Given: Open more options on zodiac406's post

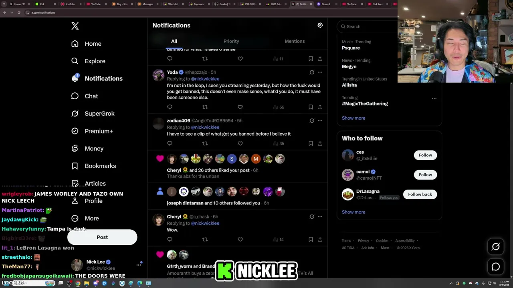Looking at the screenshot, I should pyautogui.click(x=320, y=121).
